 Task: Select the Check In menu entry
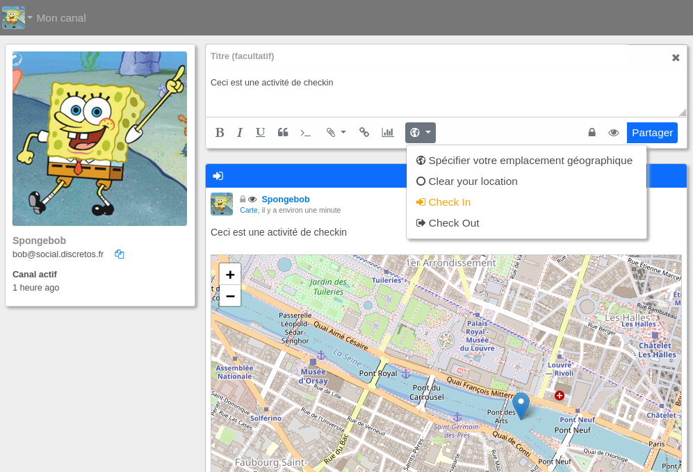coord(449,202)
